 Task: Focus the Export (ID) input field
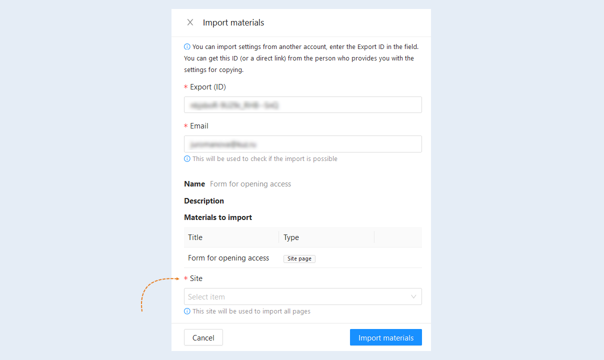303,105
